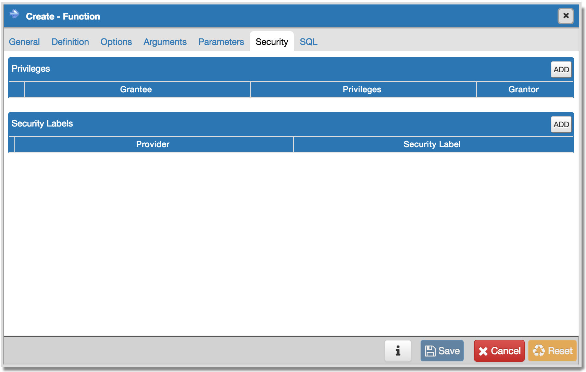This screenshot has width=586, height=372.
Task: Switch to the General tab
Action: pyautogui.click(x=24, y=42)
